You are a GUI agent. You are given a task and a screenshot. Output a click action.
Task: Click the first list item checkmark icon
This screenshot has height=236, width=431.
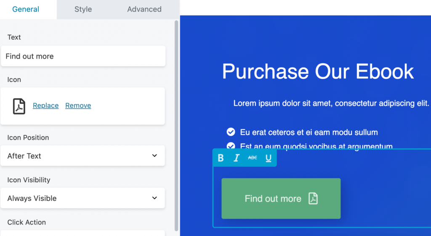(x=231, y=132)
